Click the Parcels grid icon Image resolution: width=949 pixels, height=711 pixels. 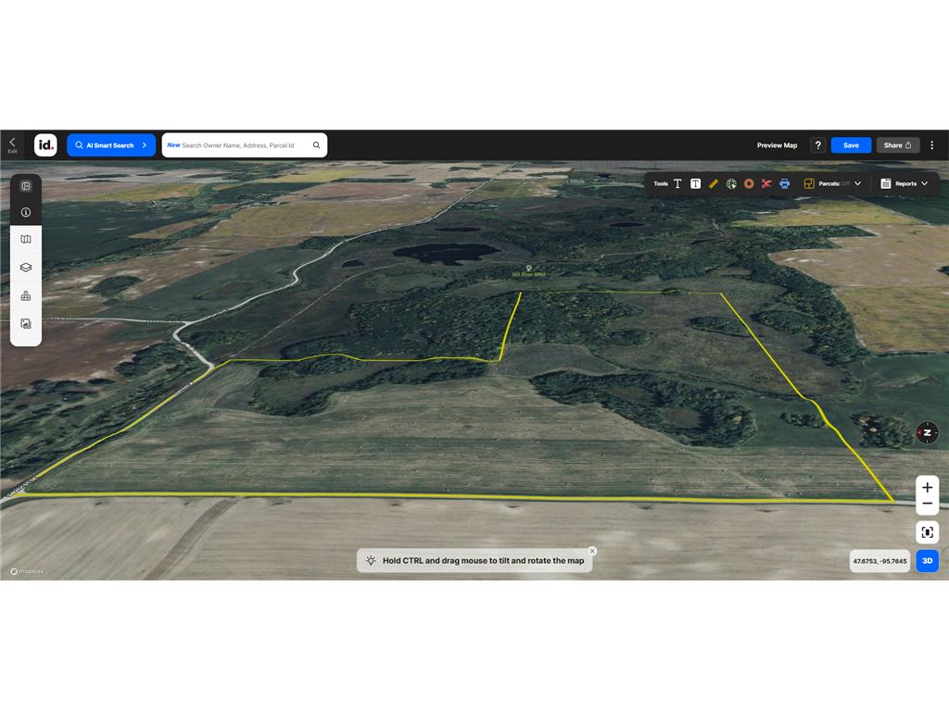pos(808,184)
